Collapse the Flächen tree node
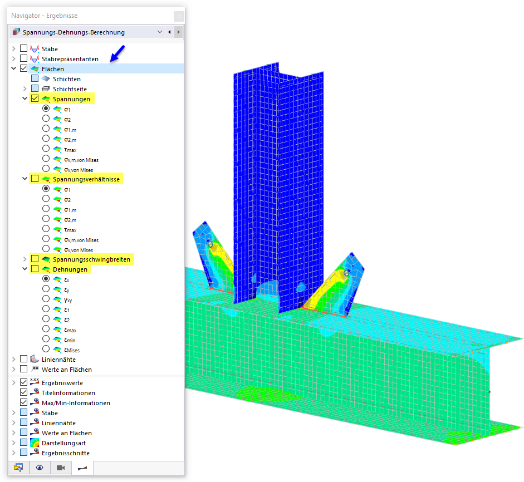 click(x=14, y=68)
